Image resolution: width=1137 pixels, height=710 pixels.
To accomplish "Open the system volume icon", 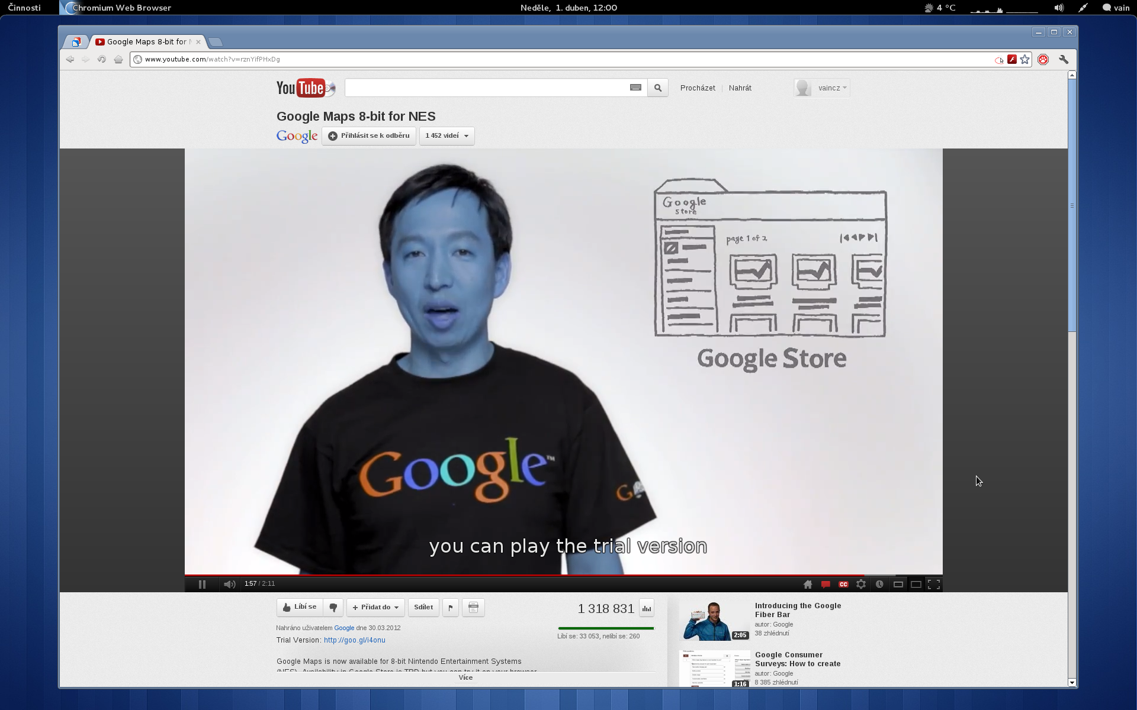I will tap(1059, 8).
